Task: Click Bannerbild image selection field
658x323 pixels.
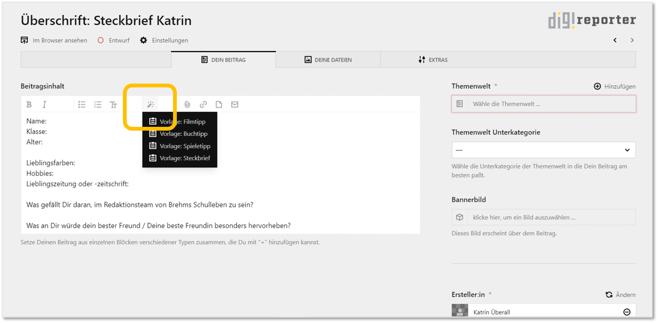Action: pyautogui.click(x=544, y=217)
